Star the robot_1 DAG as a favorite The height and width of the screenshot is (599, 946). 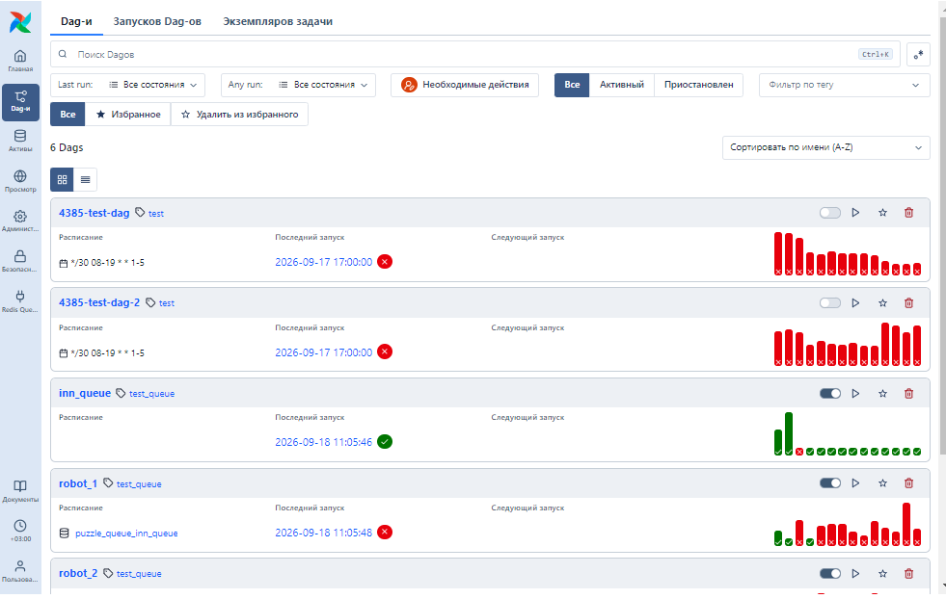882,483
